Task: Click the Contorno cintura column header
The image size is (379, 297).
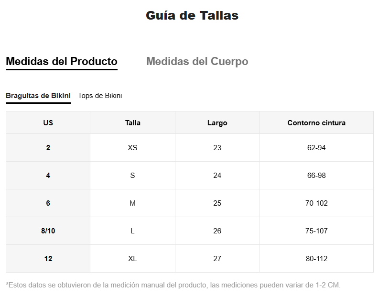Action: pyautogui.click(x=316, y=123)
